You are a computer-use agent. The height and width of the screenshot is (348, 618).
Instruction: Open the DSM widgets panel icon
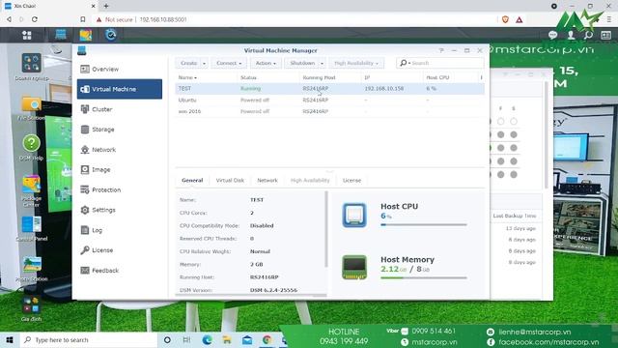(x=606, y=35)
